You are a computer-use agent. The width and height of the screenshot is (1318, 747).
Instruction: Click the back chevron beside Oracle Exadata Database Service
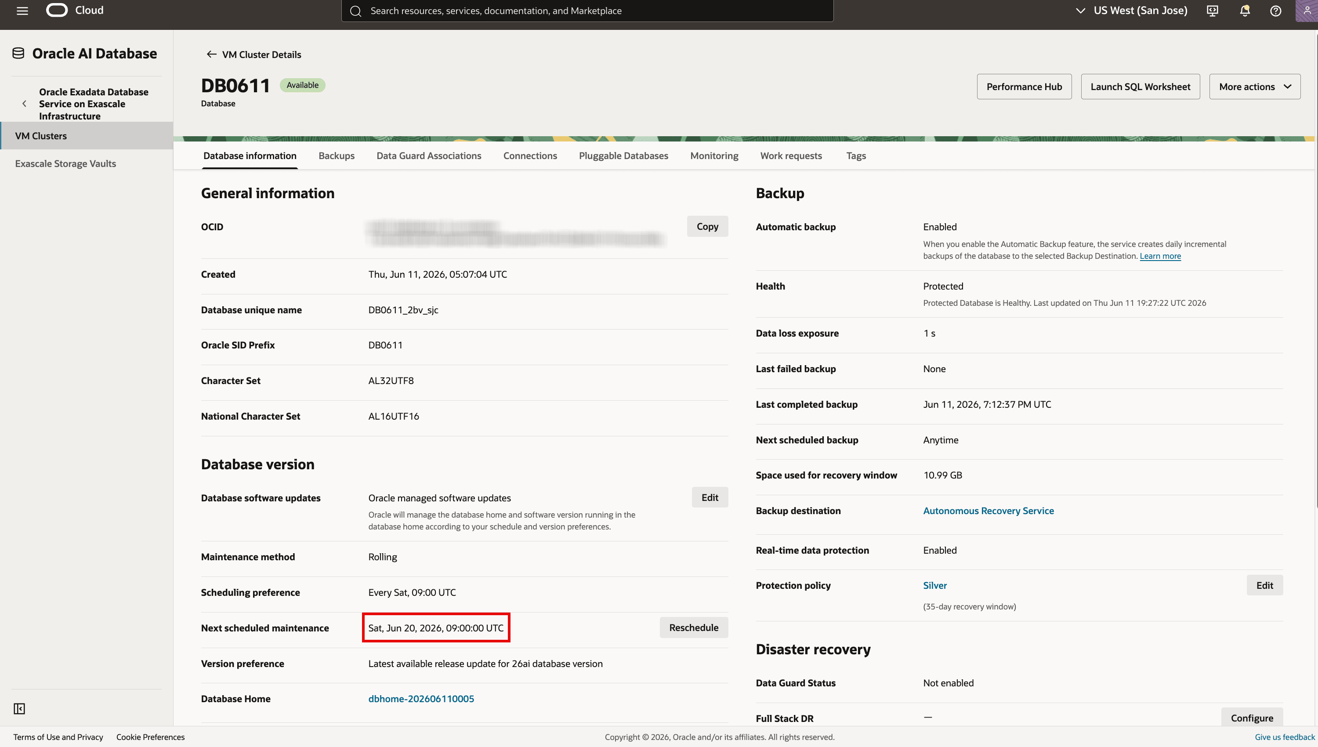click(x=24, y=104)
